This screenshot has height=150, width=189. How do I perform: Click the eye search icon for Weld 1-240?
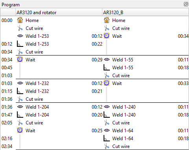pos(107,107)
